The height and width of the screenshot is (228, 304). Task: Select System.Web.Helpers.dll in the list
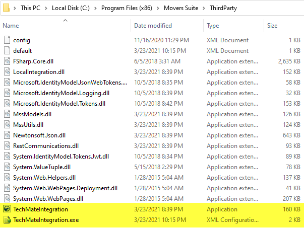(44, 178)
